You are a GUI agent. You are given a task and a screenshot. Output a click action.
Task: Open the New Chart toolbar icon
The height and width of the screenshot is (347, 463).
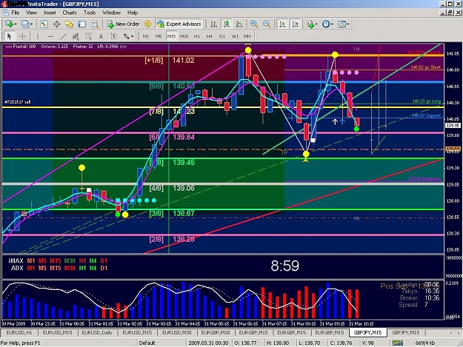(x=9, y=24)
